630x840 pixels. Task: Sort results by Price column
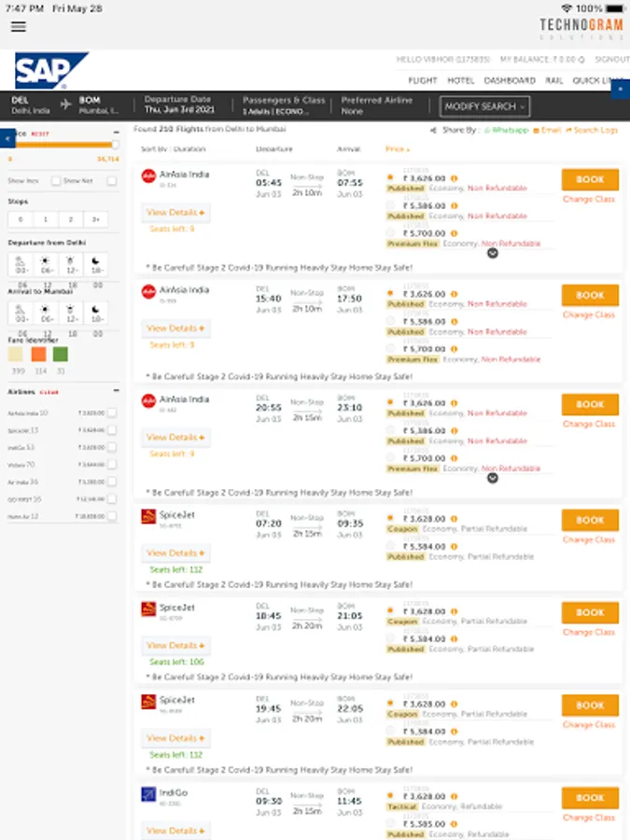click(398, 149)
